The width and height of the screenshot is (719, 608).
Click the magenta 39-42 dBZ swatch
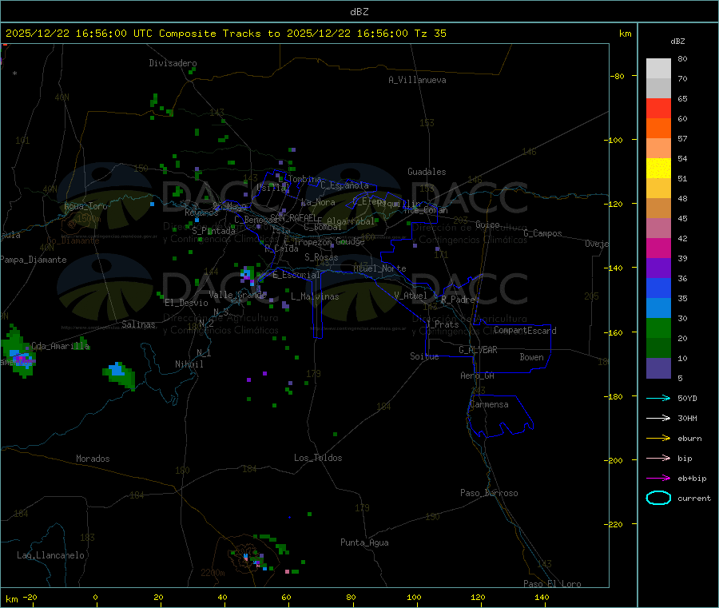point(658,248)
